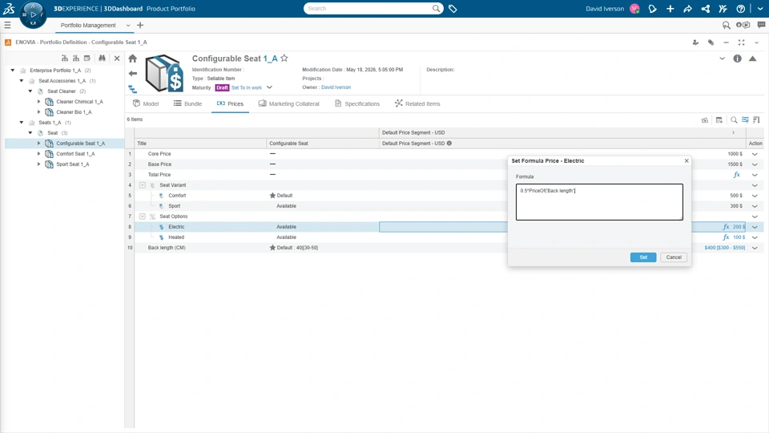Open the help question mark icon
The height and width of the screenshot is (433, 769).
pos(740,8)
